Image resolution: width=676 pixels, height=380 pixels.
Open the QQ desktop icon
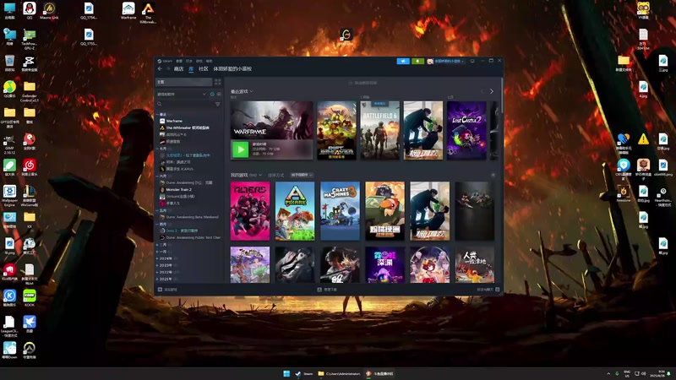[x=30, y=10]
